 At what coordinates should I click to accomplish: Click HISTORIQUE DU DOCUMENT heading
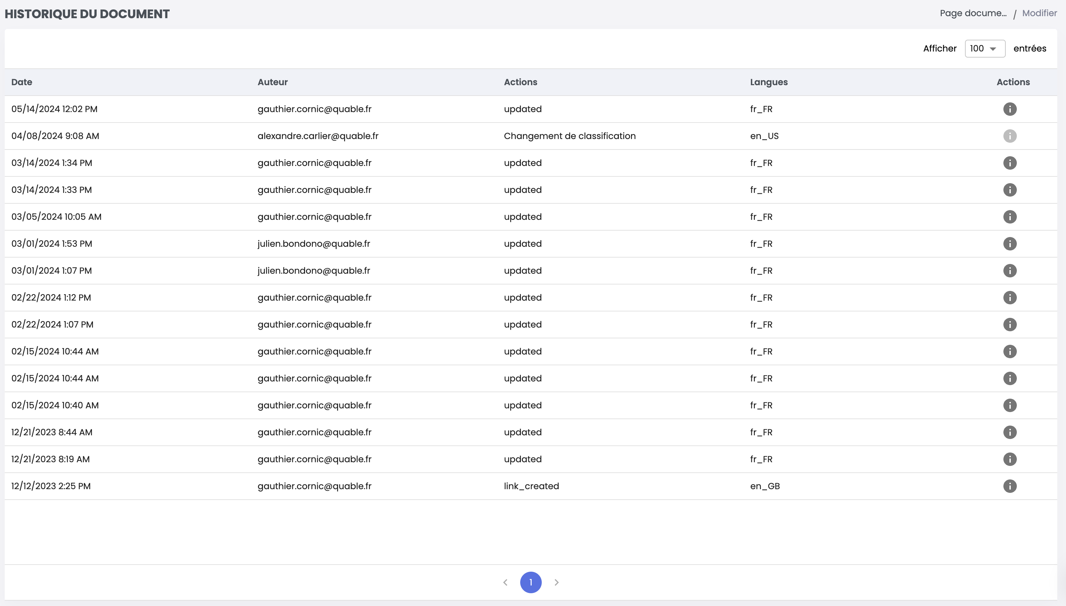pyautogui.click(x=87, y=14)
